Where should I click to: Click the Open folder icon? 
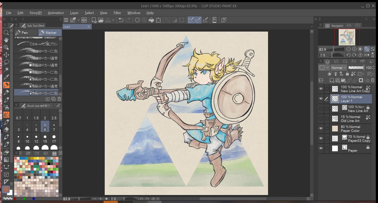pos(101,20)
